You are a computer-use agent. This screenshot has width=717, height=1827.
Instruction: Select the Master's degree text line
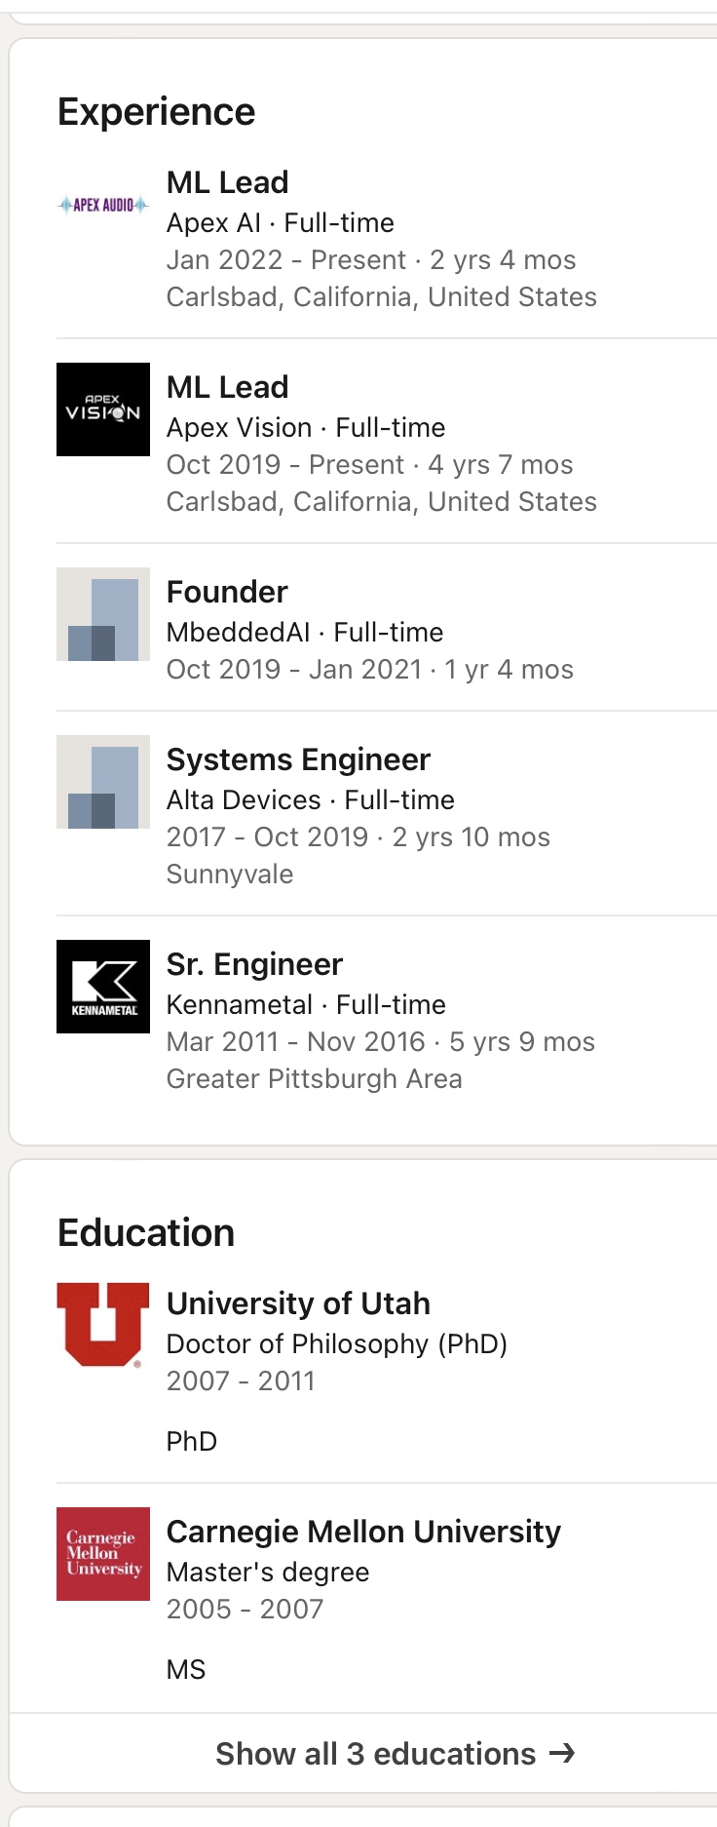(x=268, y=1572)
